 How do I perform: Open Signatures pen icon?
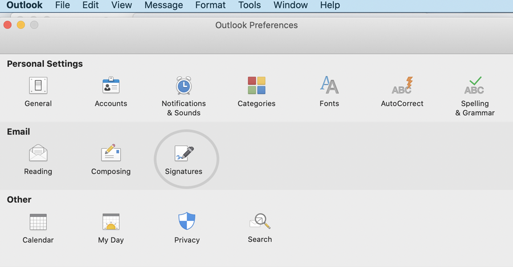[184, 153]
